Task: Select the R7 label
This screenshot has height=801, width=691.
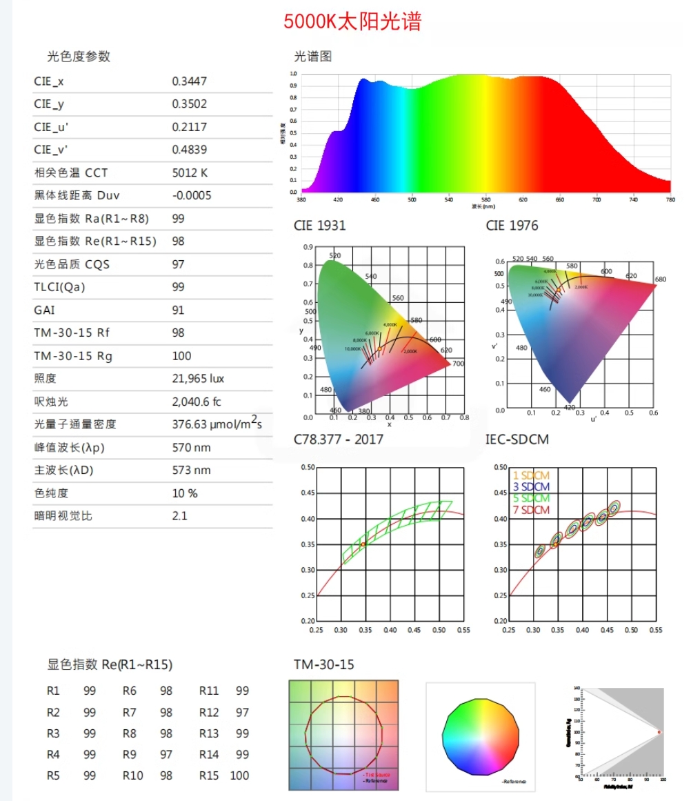Action: (129, 712)
